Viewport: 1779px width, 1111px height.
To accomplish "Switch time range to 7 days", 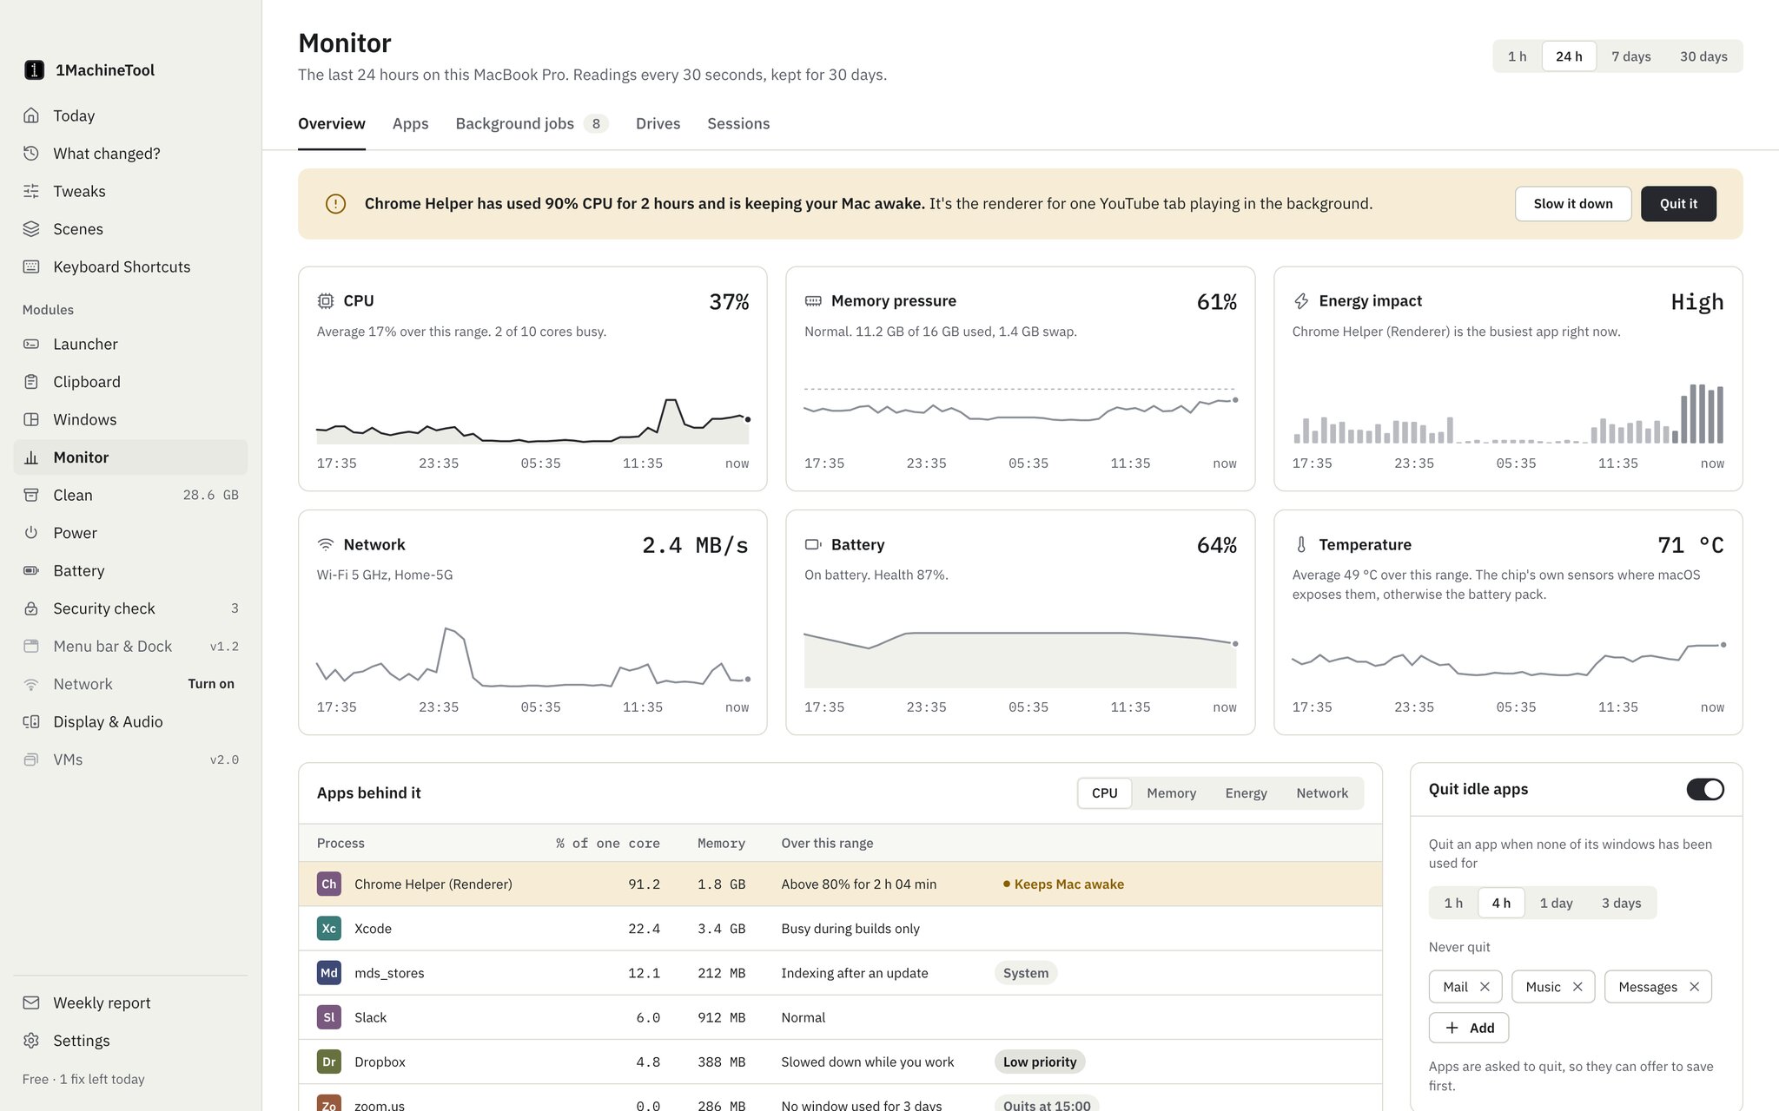I will click(1631, 56).
